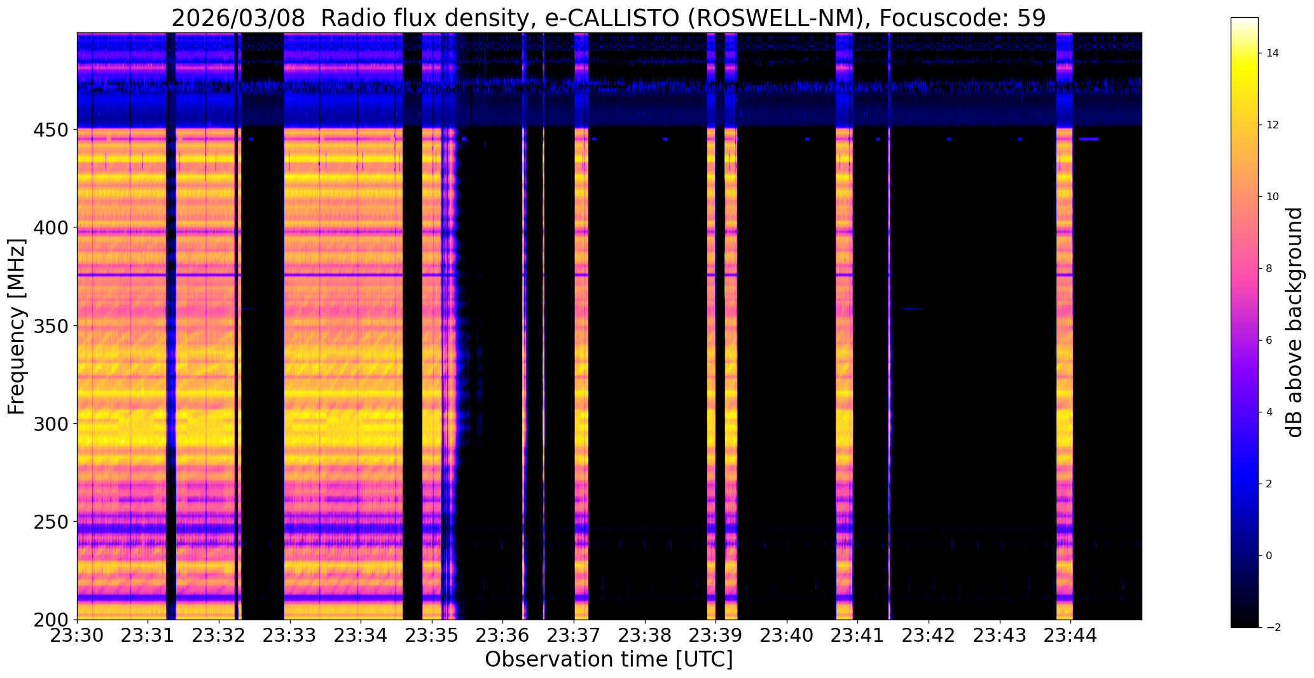Click the 23:35 time tick label
The height and width of the screenshot is (678, 1314).
coord(432,635)
